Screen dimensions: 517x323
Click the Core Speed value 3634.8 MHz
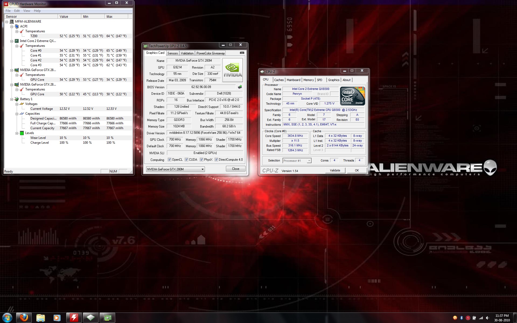click(295, 136)
